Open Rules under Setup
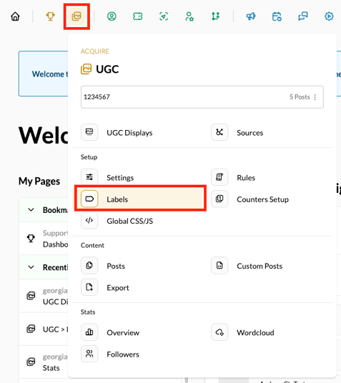Viewport: 341px width, 383px height. click(246, 178)
